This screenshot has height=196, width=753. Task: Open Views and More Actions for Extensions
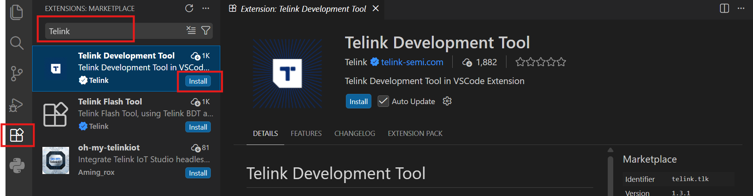click(206, 8)
